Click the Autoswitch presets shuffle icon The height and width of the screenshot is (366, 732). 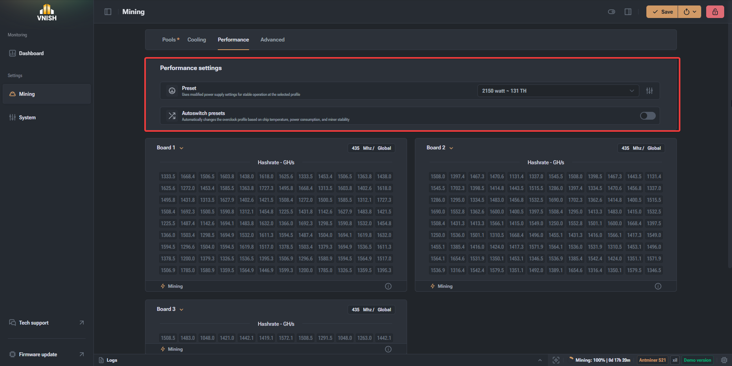(172, 116)
